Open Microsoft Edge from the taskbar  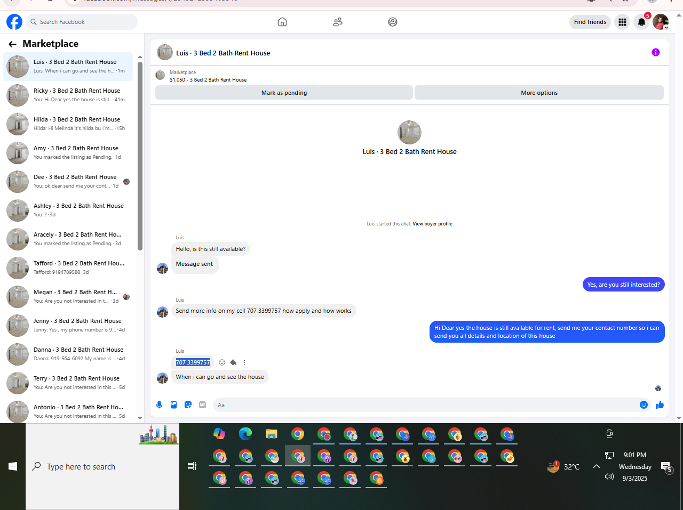click(x=245, y=434)
